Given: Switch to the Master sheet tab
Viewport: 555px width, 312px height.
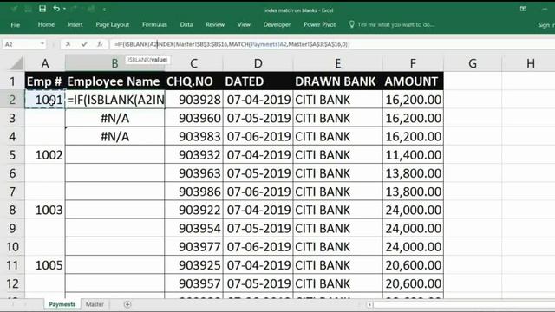Looking at the screenshot, I should click(x=95, y=304).
